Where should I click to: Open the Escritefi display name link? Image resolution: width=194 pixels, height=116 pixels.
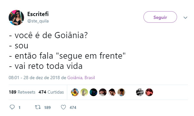(x=38, y=14)
